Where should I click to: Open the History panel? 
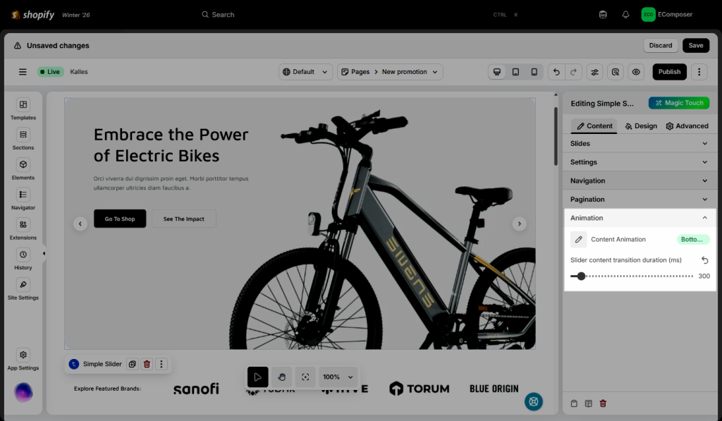click(23, 255)
